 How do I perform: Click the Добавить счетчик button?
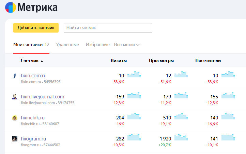36,28
